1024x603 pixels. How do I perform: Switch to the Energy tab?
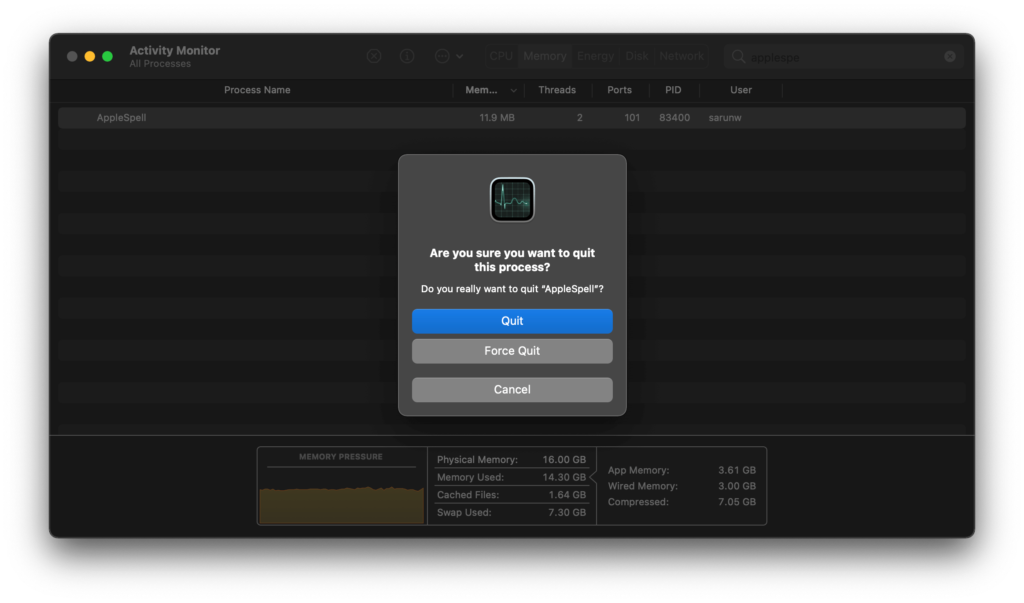coord(595,56)
